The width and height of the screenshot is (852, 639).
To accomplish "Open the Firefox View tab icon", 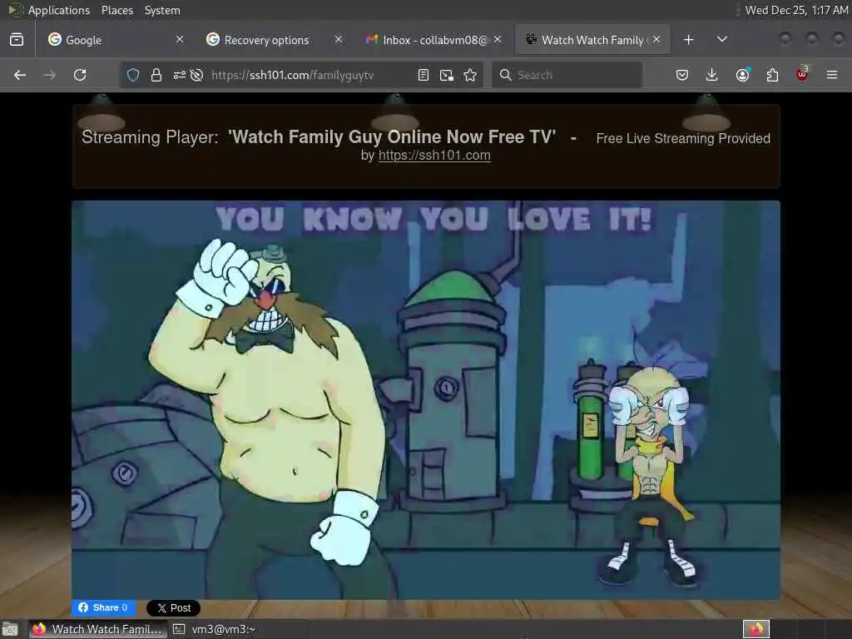I will click(17, 40).
